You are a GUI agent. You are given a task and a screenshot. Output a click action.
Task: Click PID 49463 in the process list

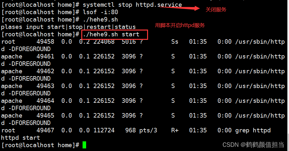click(x=45, y=86)
